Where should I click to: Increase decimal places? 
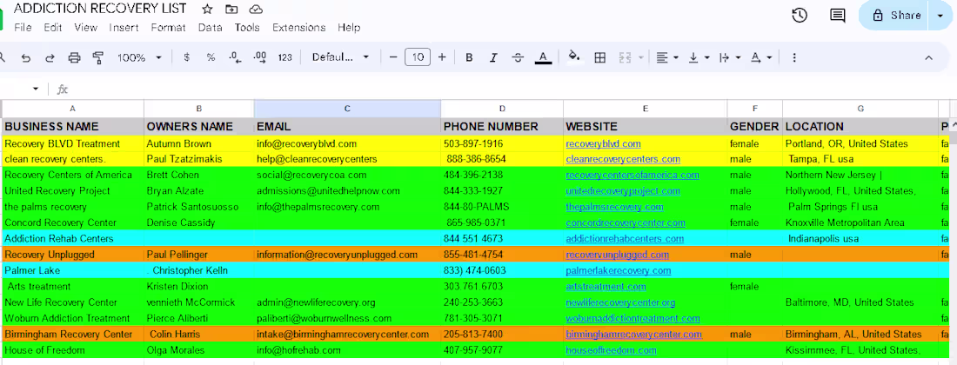(x=260, y=57)
